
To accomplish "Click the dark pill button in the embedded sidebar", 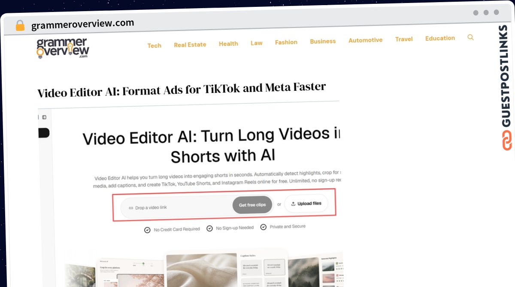I will [x=44, y=133].
